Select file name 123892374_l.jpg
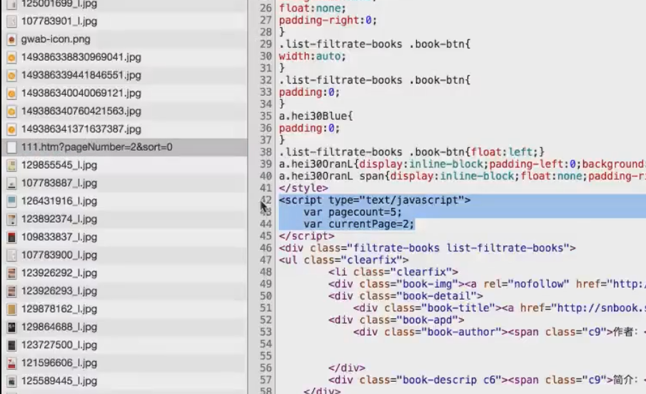The image size is (646, 394). click(59, 219)
